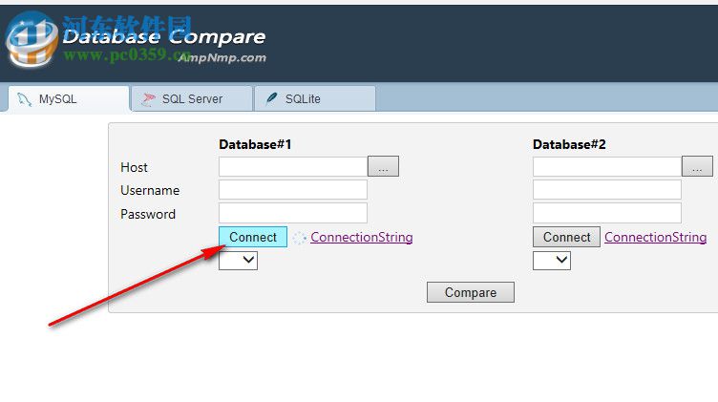Connect to Database#1

click(253, 237)
